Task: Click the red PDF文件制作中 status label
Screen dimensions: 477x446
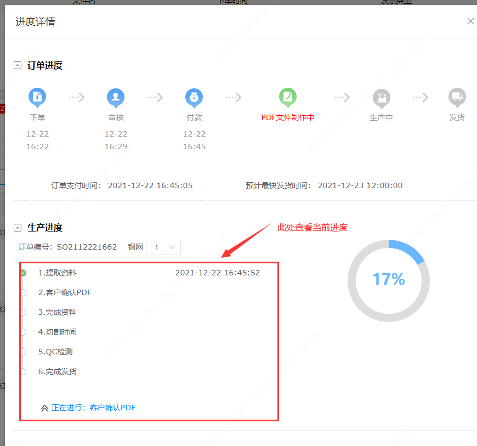Action: tap(288, 117)
